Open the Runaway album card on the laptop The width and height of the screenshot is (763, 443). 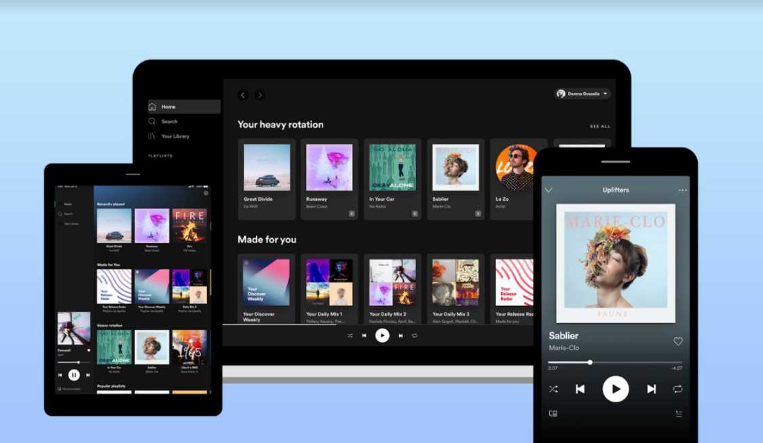pos(329,179)
